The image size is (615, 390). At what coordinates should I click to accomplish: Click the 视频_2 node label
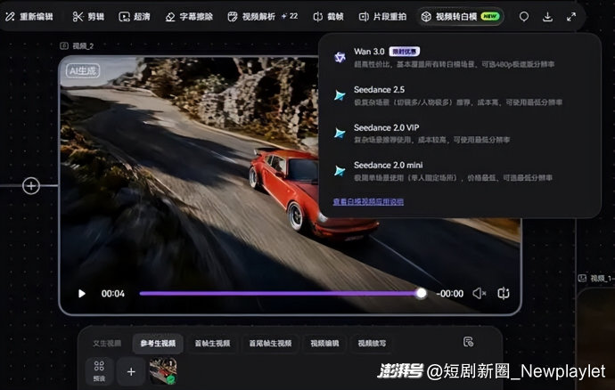click(x=77, y=46)
